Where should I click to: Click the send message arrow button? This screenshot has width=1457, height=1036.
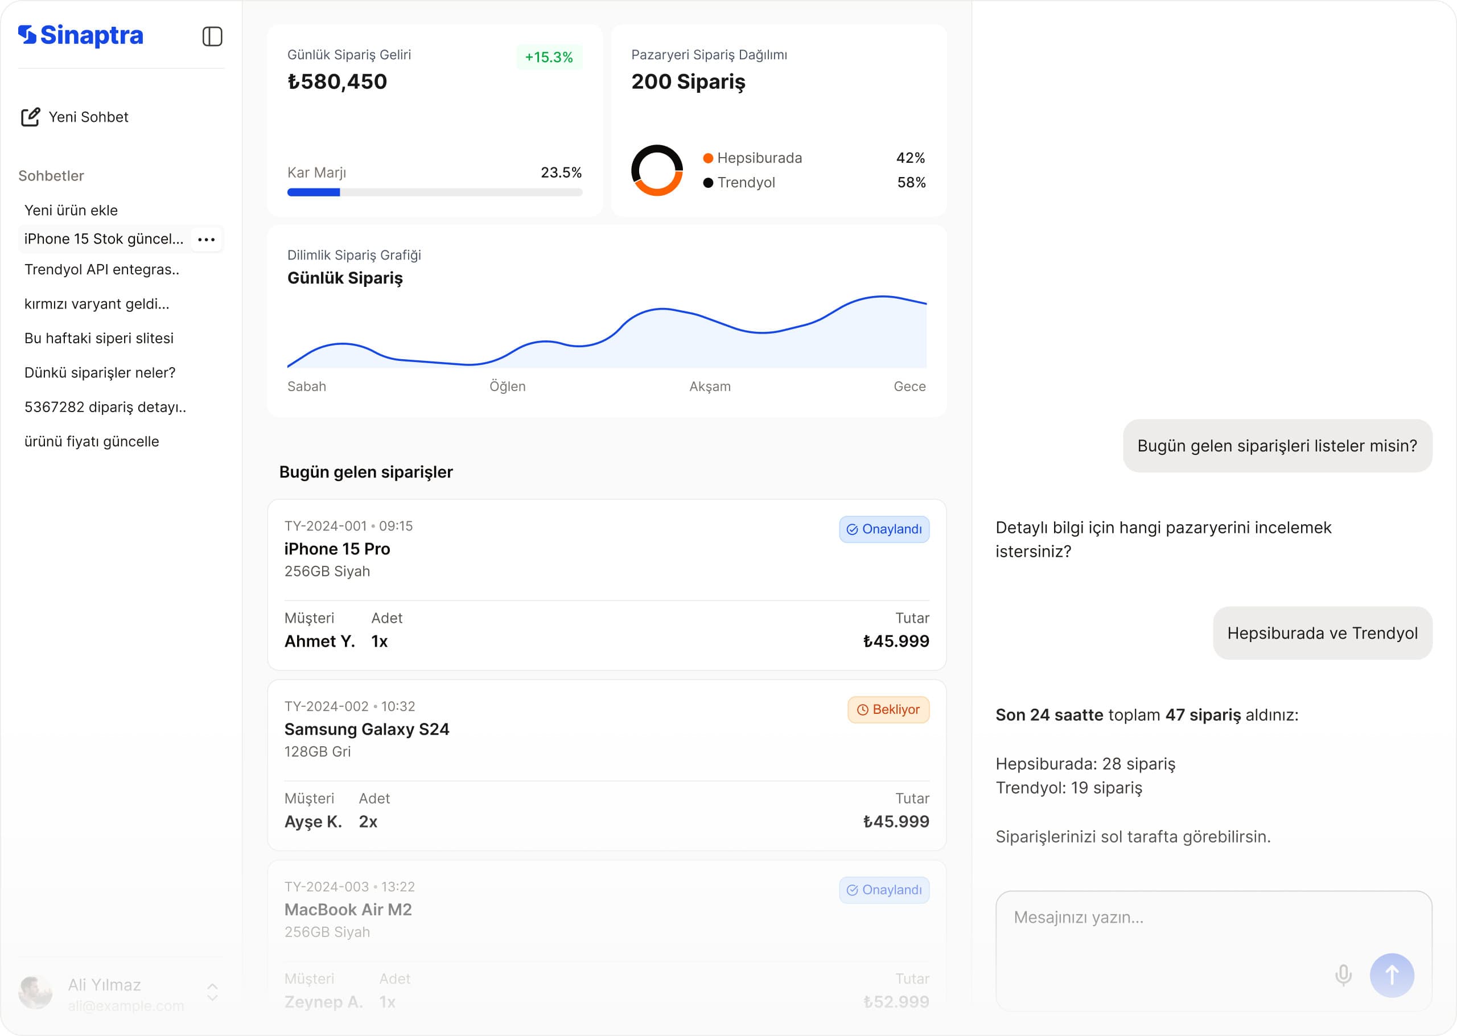[1392, 976]
